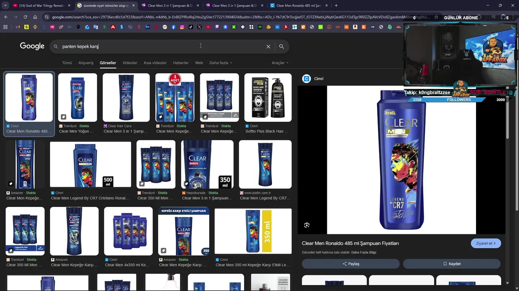Open site information icon in address bar
Viewport: 519px width, 291px height.
(47, 17)
